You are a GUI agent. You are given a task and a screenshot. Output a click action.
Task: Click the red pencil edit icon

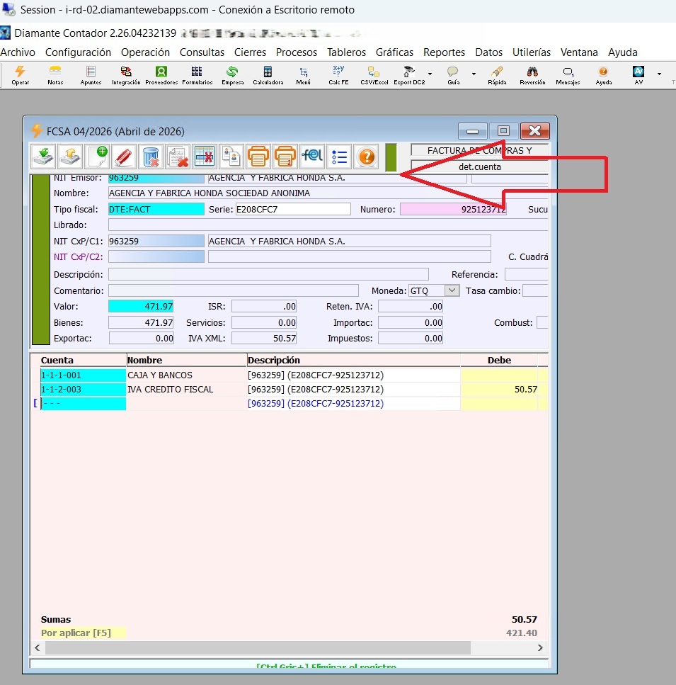tap(124, 156)
